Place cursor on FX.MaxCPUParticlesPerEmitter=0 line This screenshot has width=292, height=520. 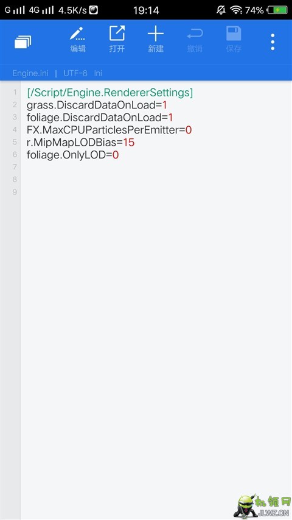109,130
